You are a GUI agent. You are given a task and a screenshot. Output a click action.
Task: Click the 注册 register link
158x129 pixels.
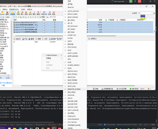pyautogui.click(x=8, y=78)
